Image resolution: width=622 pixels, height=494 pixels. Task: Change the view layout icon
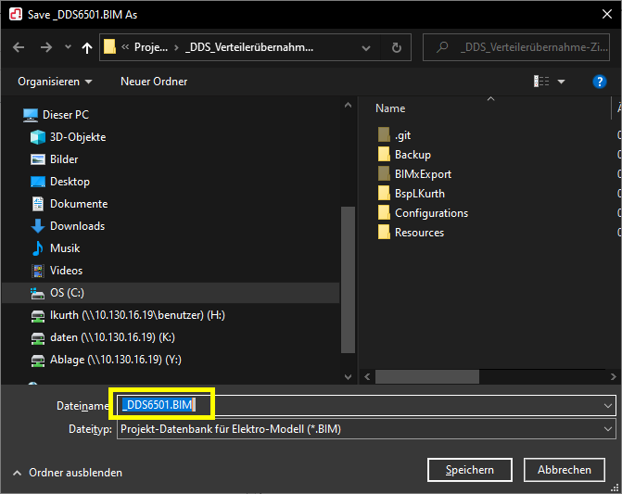[x=541, y=82]
